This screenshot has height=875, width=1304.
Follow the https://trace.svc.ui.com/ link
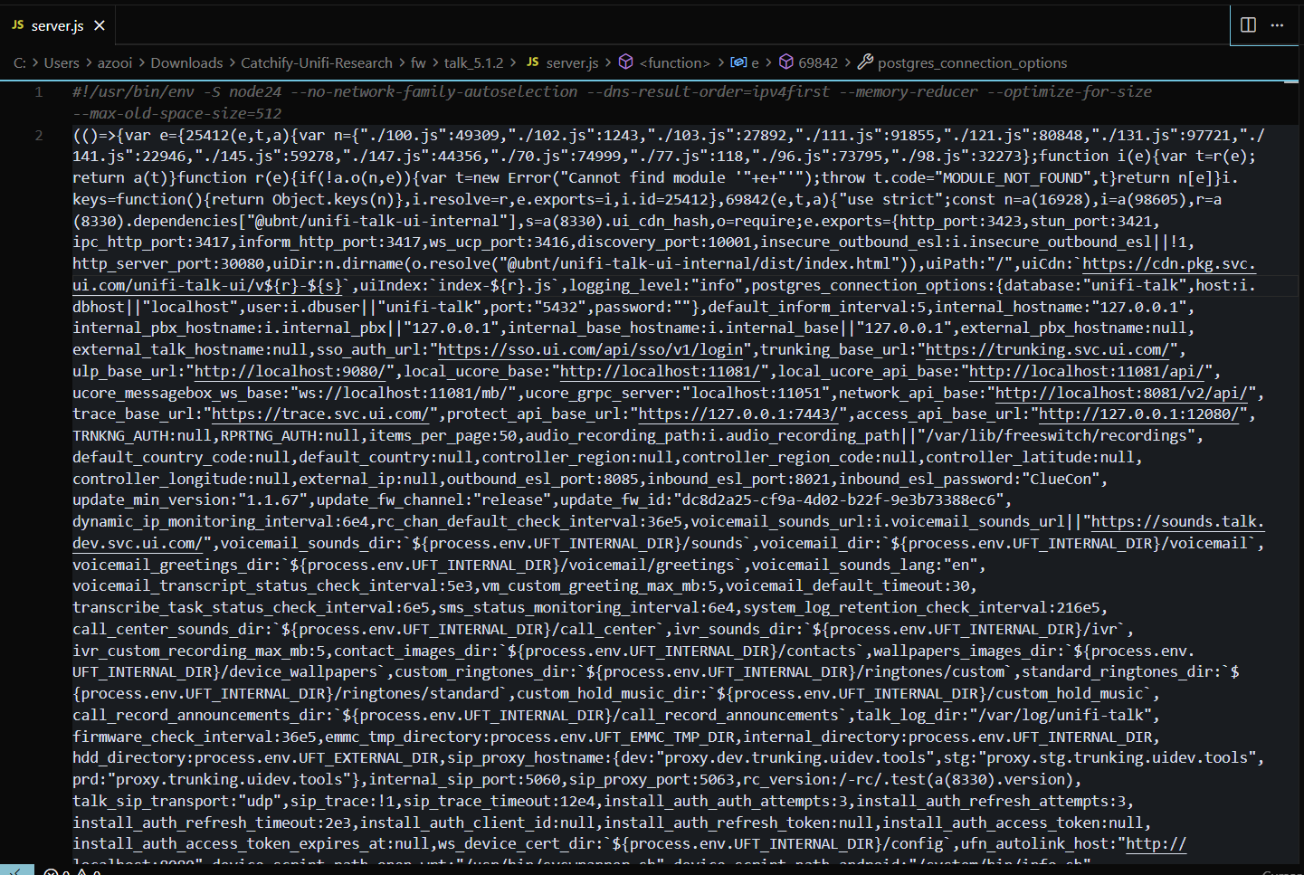[320, 414]
